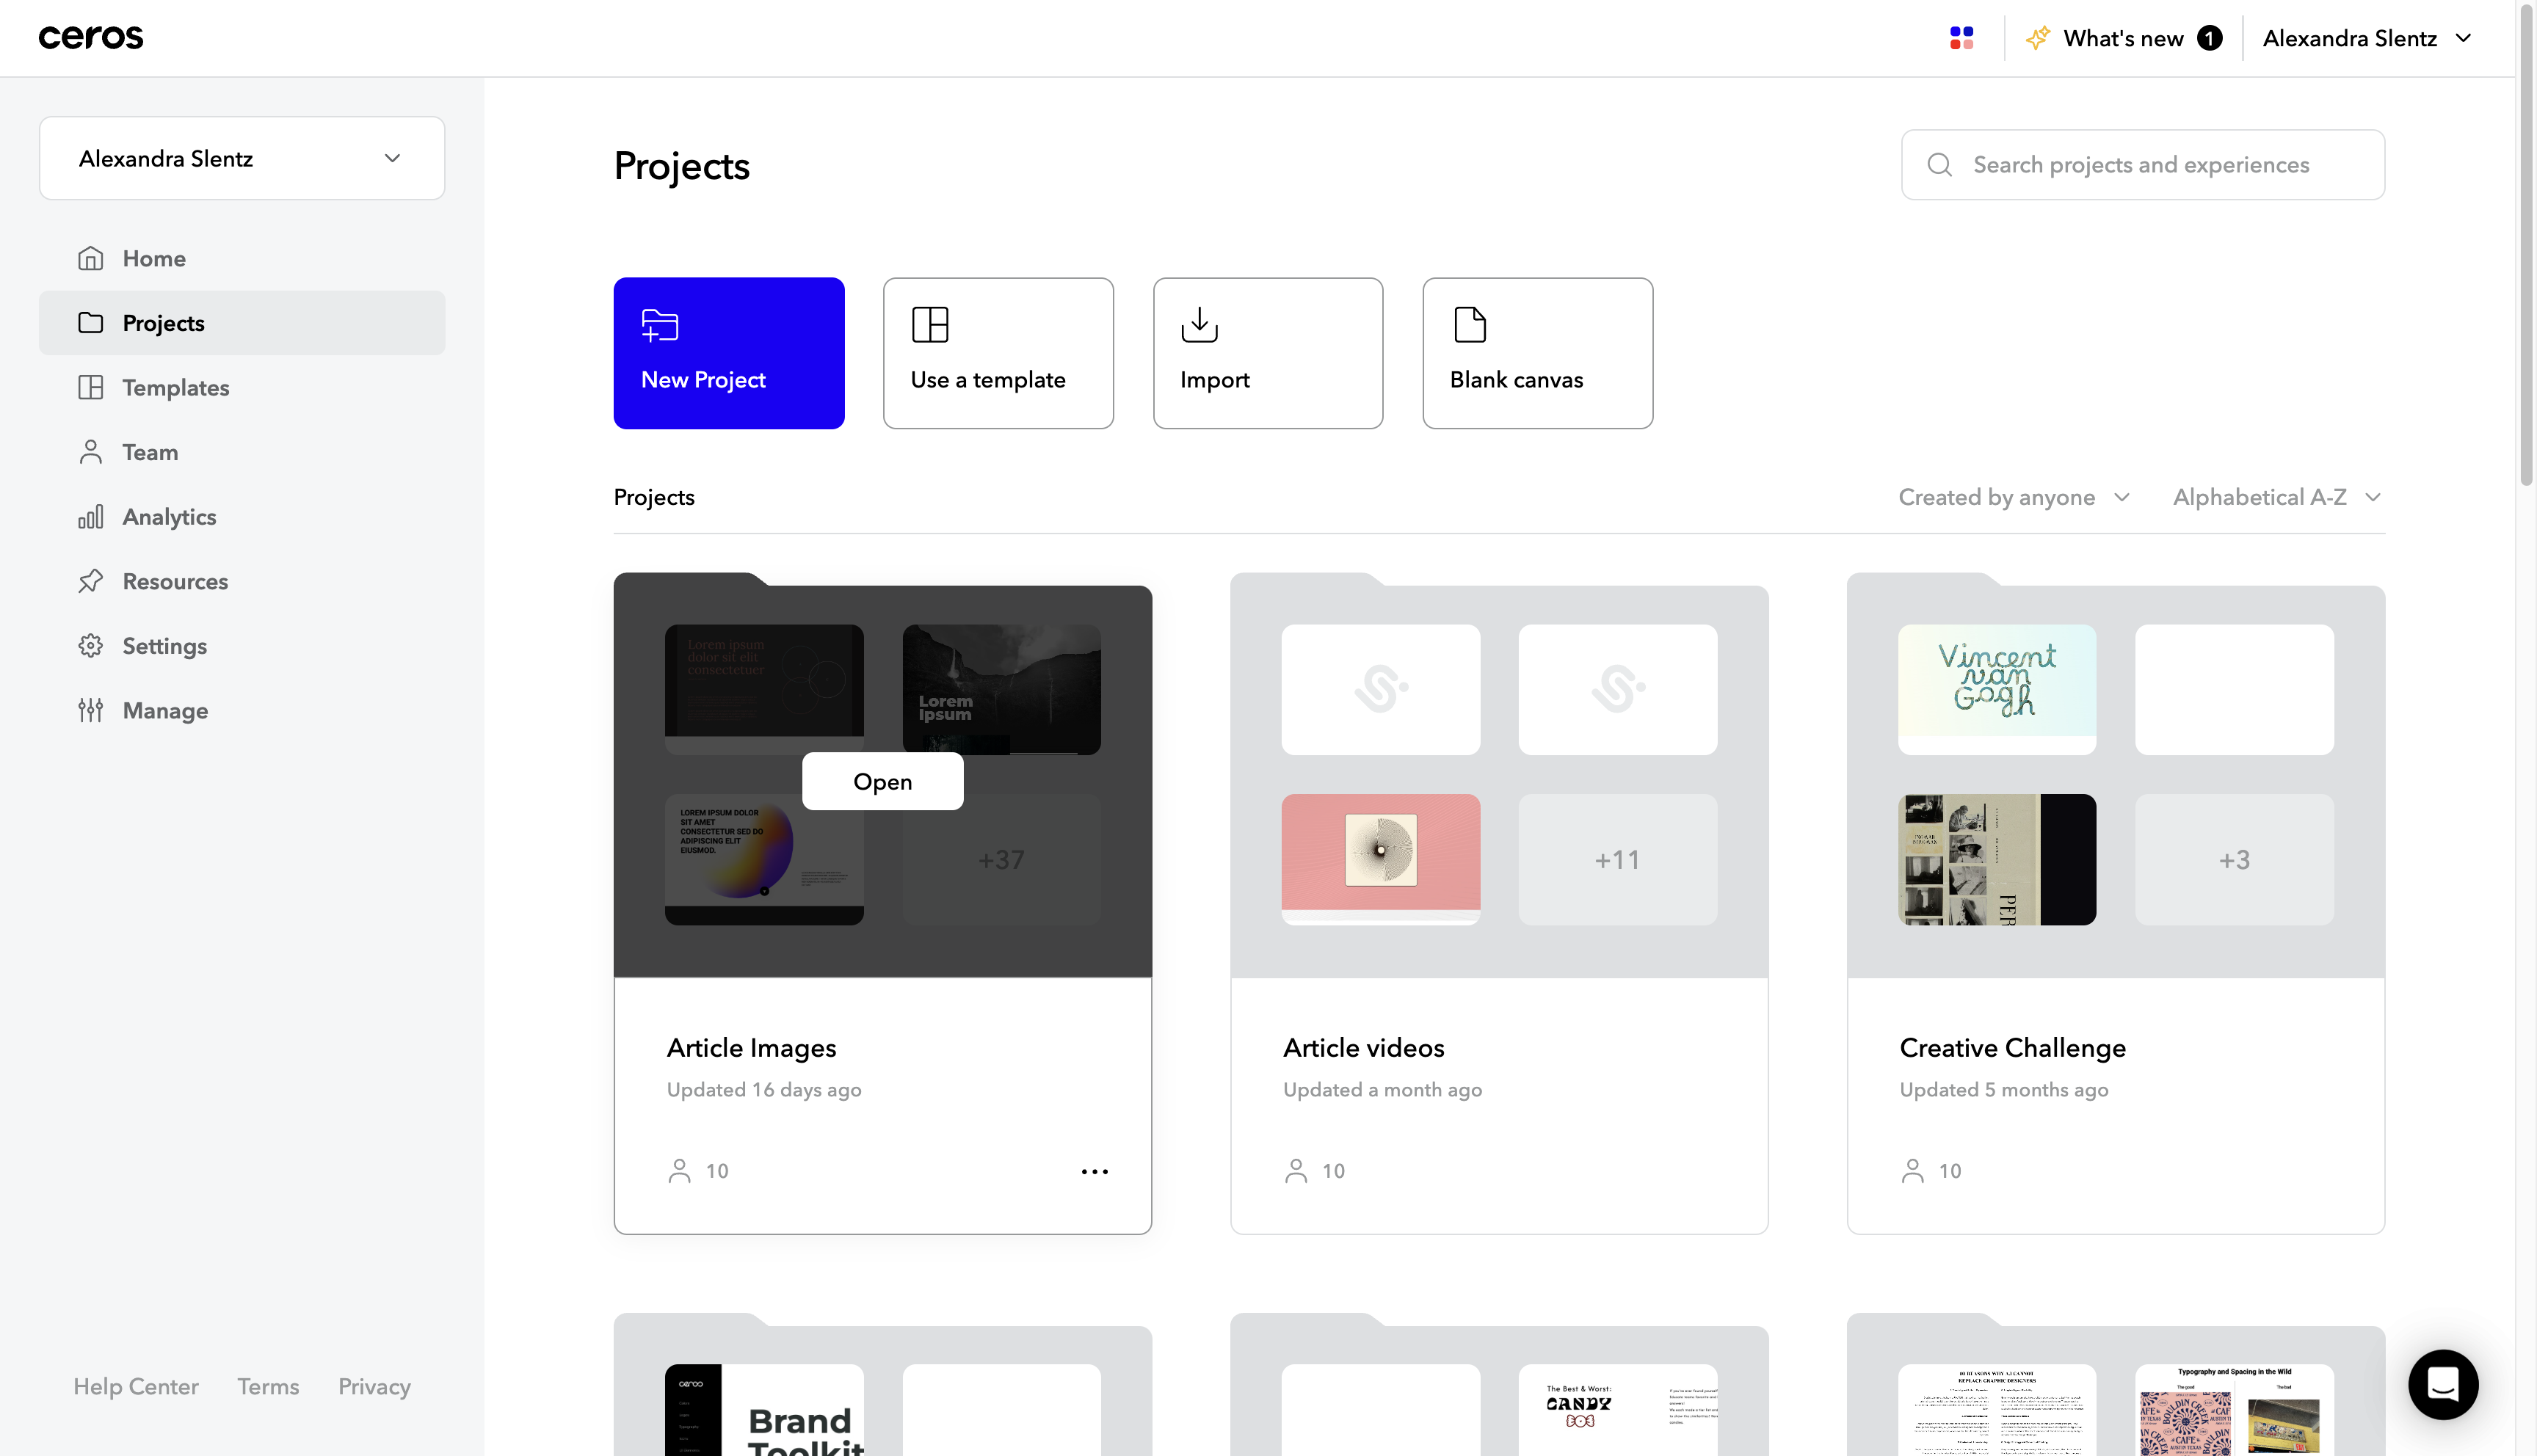Open What's new
Viewport: 2537px width, 1456px height.
2123,38
